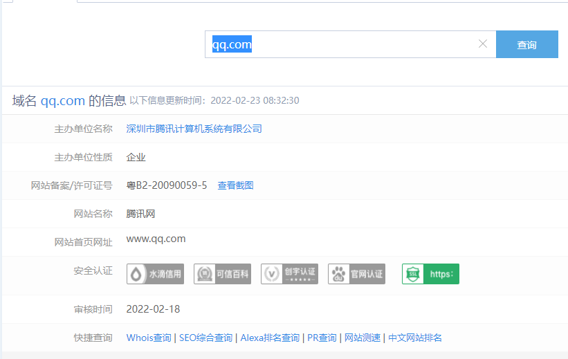Select the review date 2022-02-18
This screenshot has width=568, height=359.
(153, 309)
